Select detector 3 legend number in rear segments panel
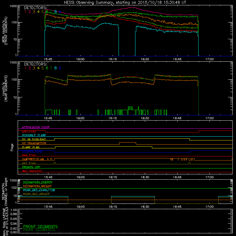 pyautogui.click(x=34, y=68)
